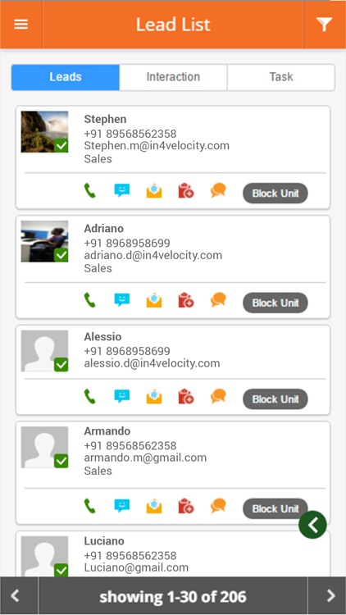Email Alessio using the envelope icon
This screenshot has height=615, width=346.
[154, 397]
